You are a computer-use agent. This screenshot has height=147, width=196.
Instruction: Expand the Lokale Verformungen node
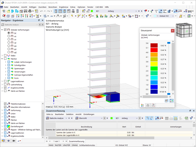pyautogui.click(x=5, y=62)
